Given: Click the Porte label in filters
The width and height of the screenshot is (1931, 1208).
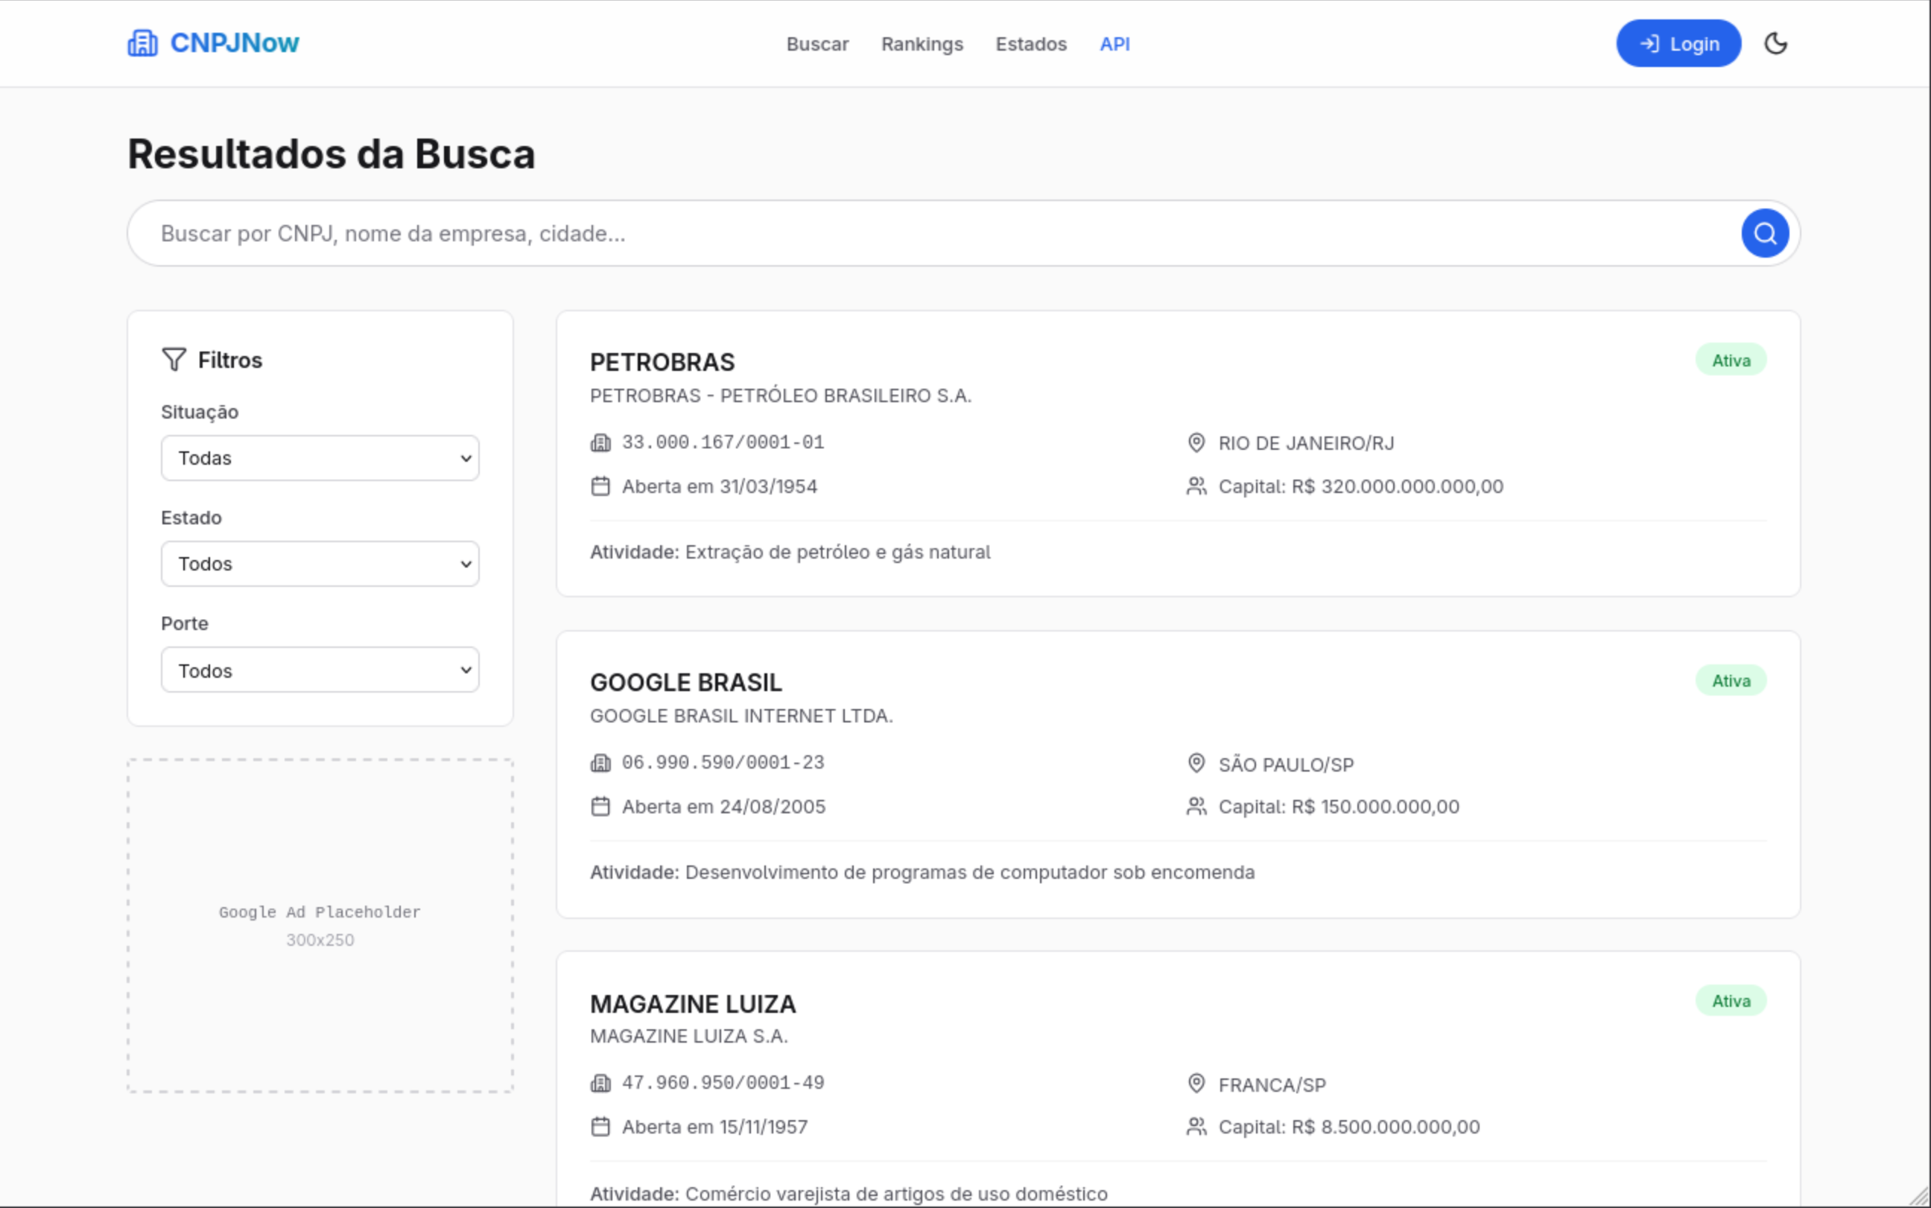Looking at the screenshot, I should click(x=185, y=623).
